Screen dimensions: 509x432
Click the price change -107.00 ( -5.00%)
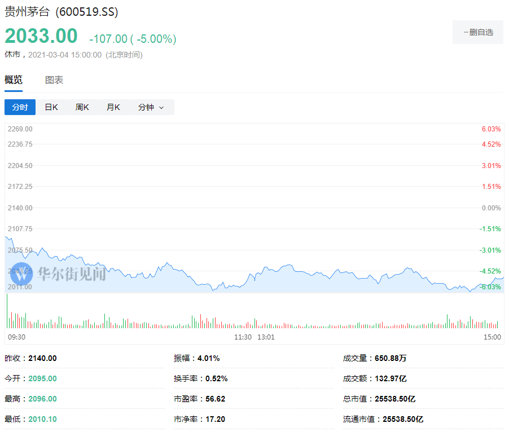[133, 39]
